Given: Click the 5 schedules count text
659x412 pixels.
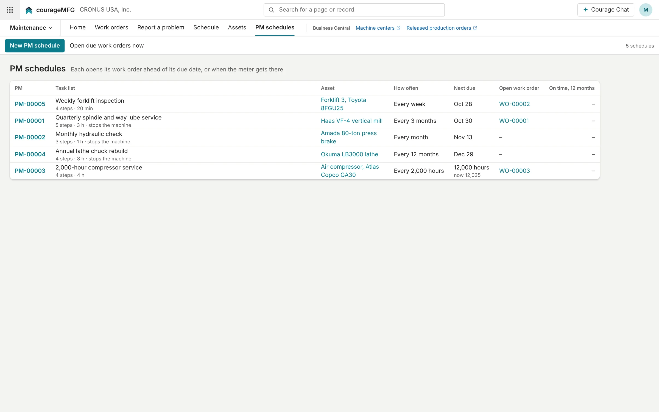Looking at the screenshot, I should [x=640, y=46].
